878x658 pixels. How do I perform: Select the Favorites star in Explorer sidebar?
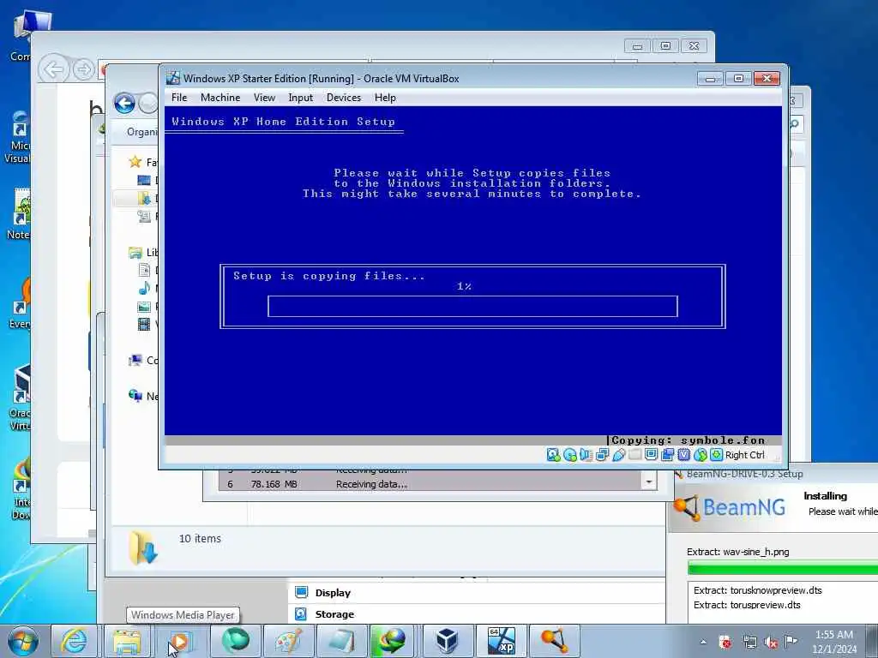135,162
